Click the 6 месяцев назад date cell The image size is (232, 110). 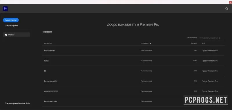[x=146, y=51]
